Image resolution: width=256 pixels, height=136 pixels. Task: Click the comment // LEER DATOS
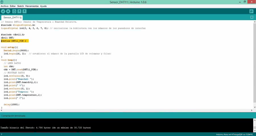12,63
